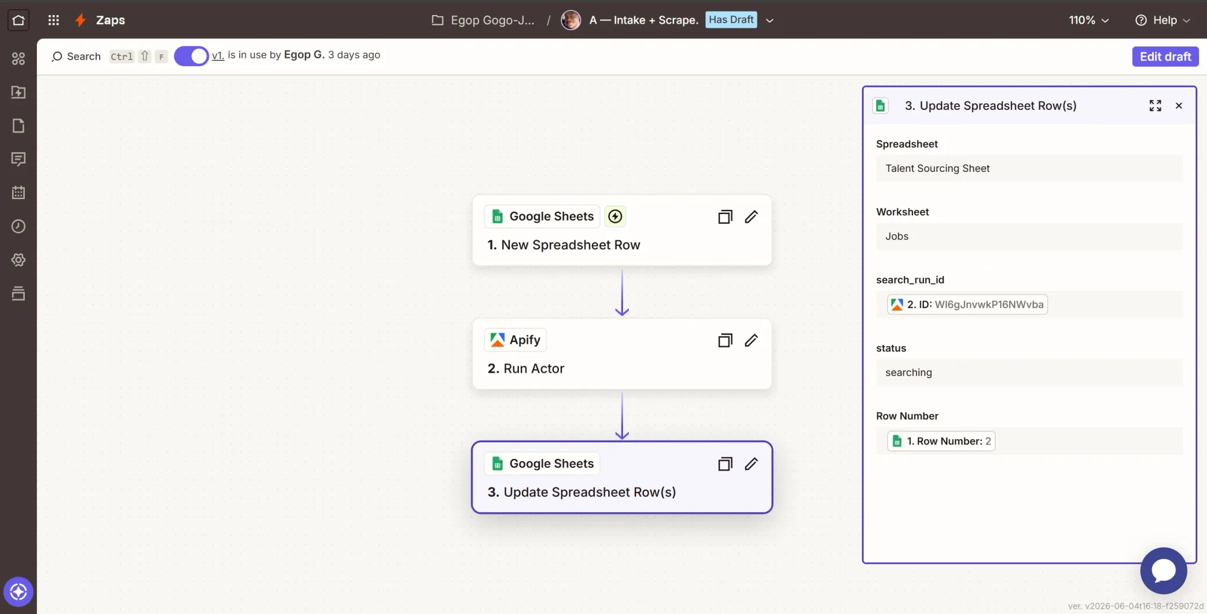Click the Has Draft badge
The height and width of the screenshot is (614, 1207).
(731, 20)
